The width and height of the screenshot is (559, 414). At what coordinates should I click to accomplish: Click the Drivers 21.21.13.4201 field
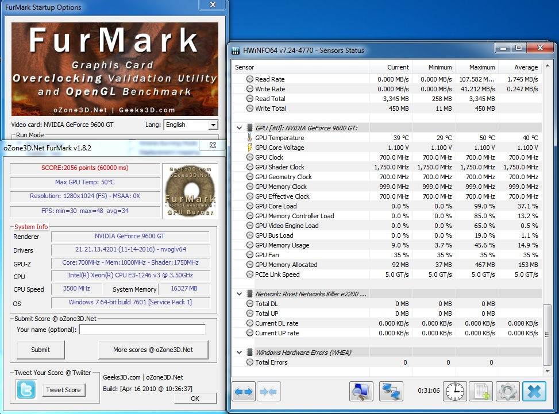click(x=130, y=249)
